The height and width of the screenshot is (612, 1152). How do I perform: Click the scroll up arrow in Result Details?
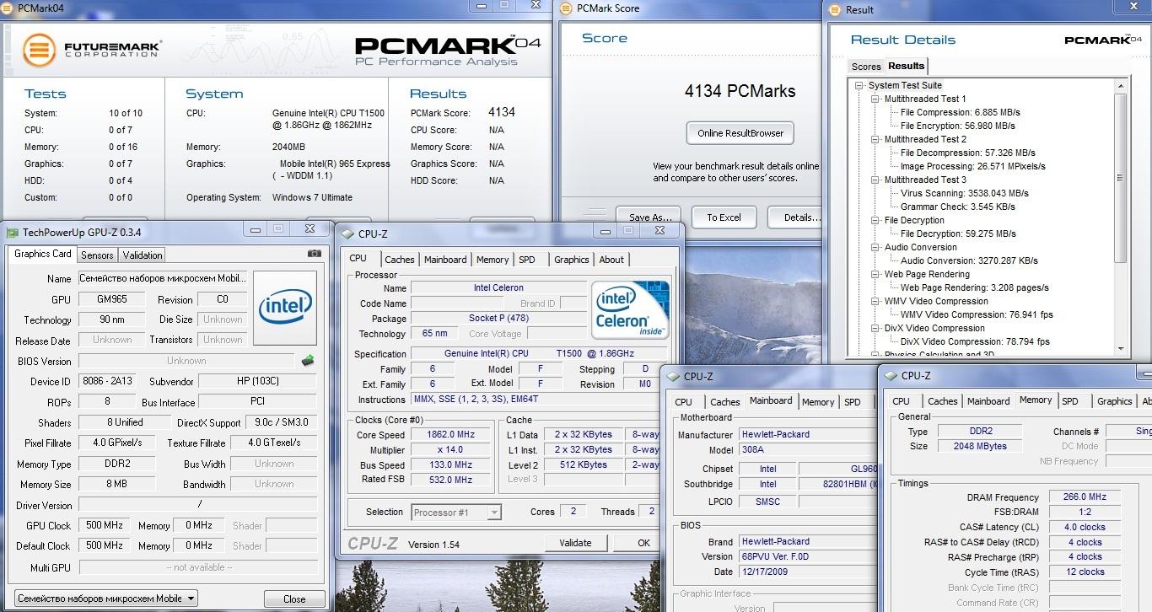tap(1121, 85)
